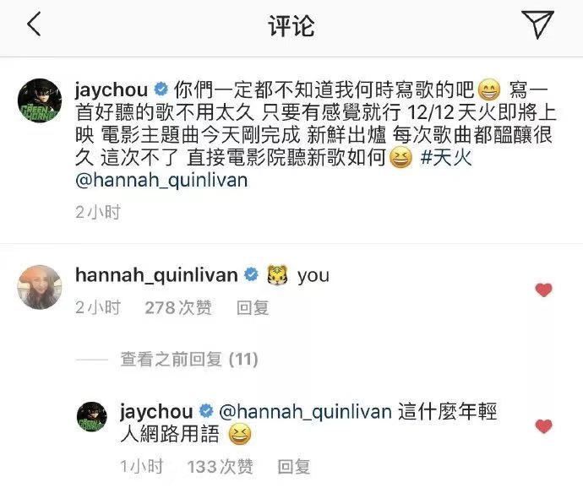Reply to jaychou's comment via 回复
The height and width of the screenshot is (493, 583).
pyautogui.click(x=294, y=467)
